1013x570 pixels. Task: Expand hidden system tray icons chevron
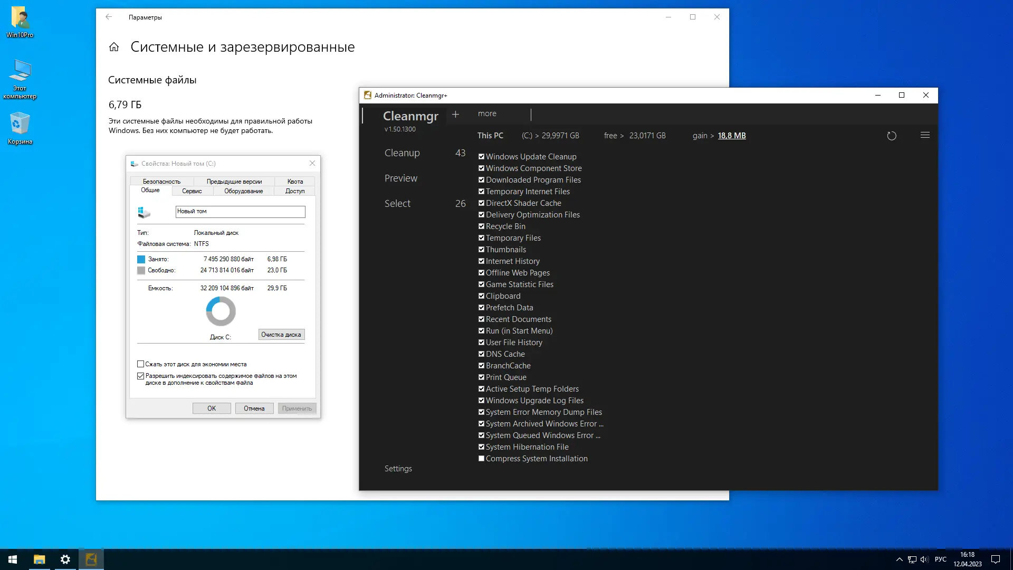click(x=899, y=559)
